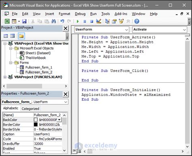
Task: Switch to the Categorized properties tab
Action: [30, 109]
